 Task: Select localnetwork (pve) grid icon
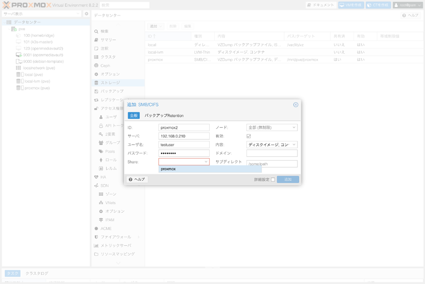(19, 68)
